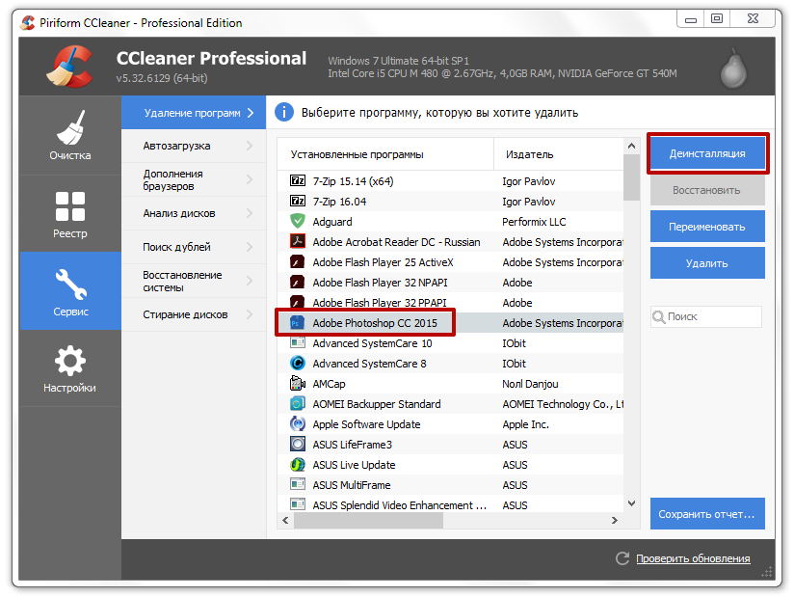Select the ASUS Live Update name

[x=354, y=465]
